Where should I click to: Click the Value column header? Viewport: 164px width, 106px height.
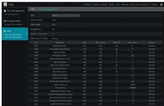pyautogui.click(x=84, y=43)
